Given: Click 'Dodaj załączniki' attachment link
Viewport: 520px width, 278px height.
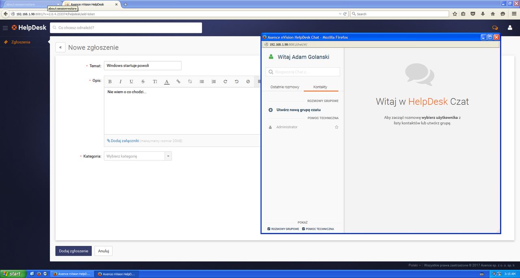Looking at the screenshot, I should (x=123, y=141).
